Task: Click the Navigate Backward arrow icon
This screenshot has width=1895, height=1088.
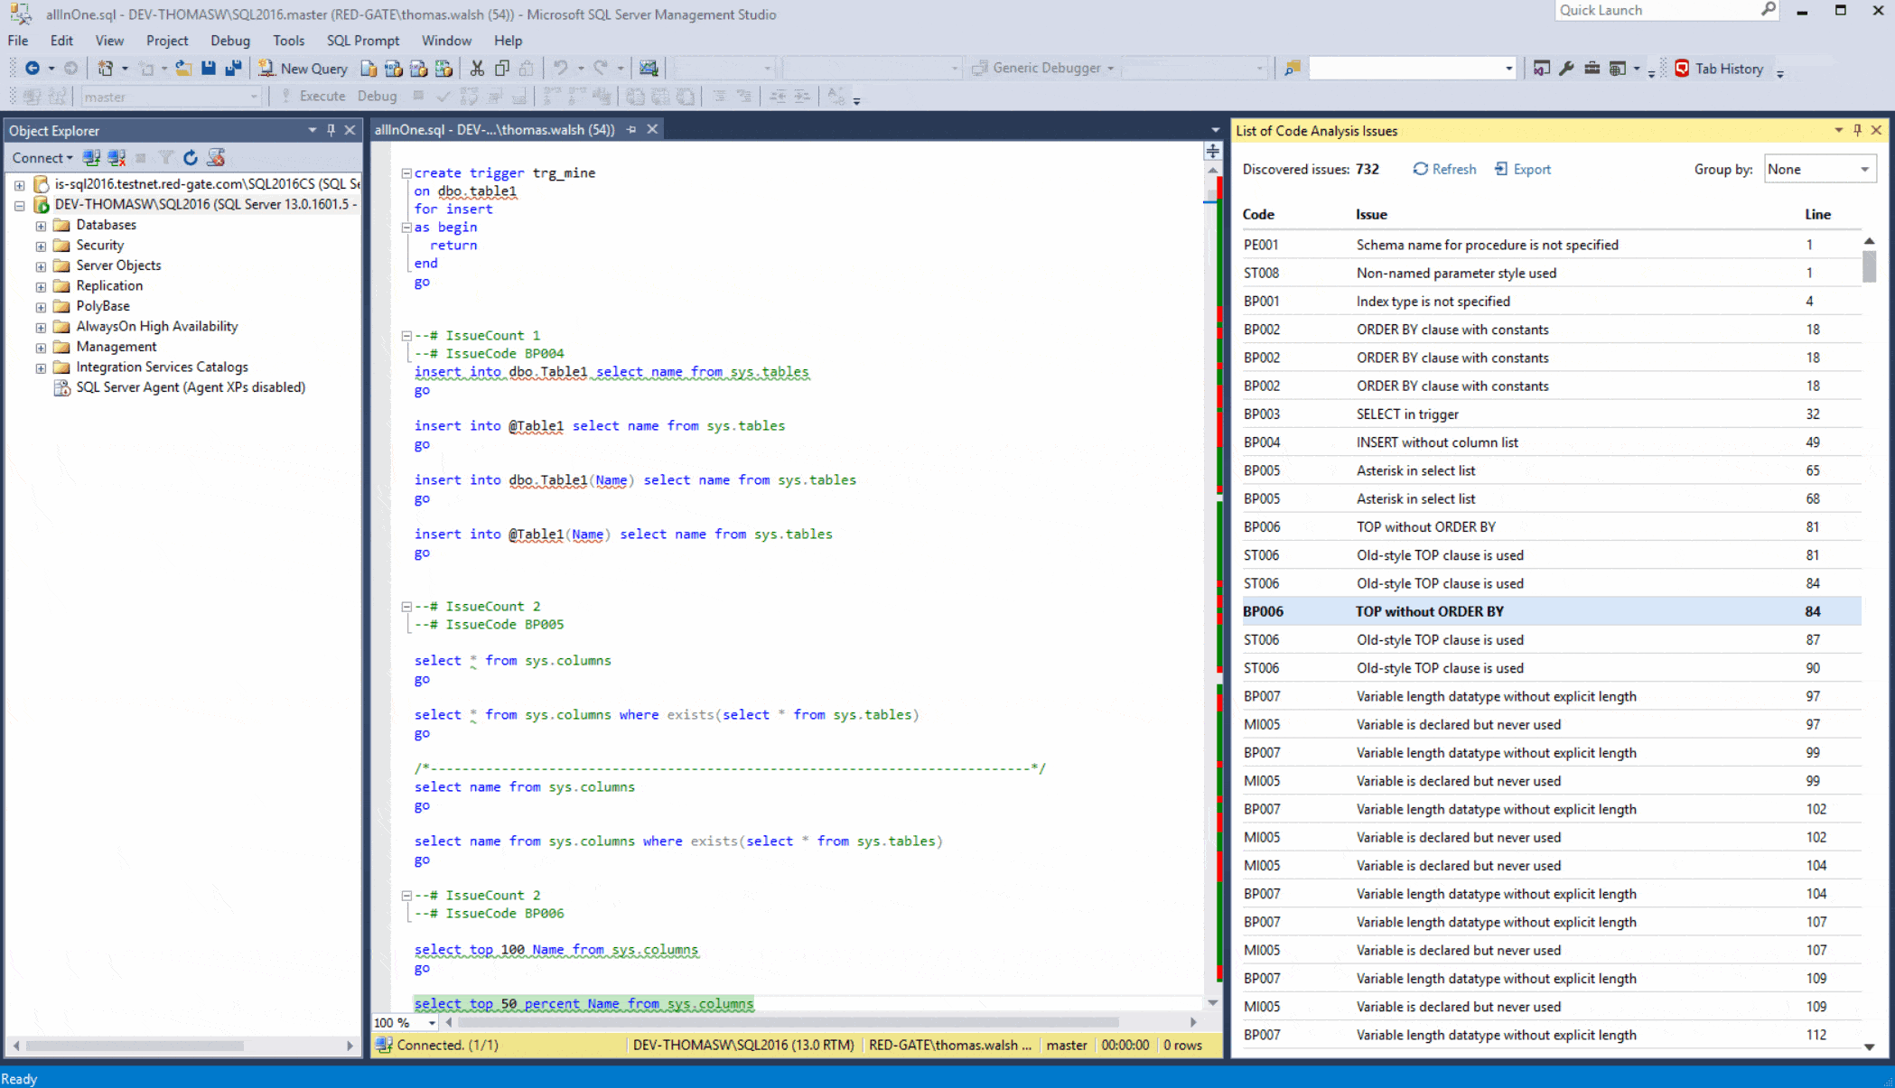Action: [32, 68]
